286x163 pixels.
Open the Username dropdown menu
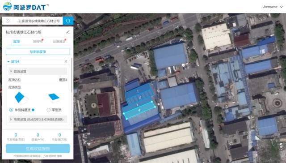pos(273,7)
